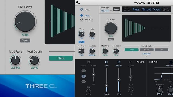Viewport: 173px width, 97px height.
Task: Click the randomize dice icon next to the preset name
Action: pyautogui.click(x=164, y=9)
